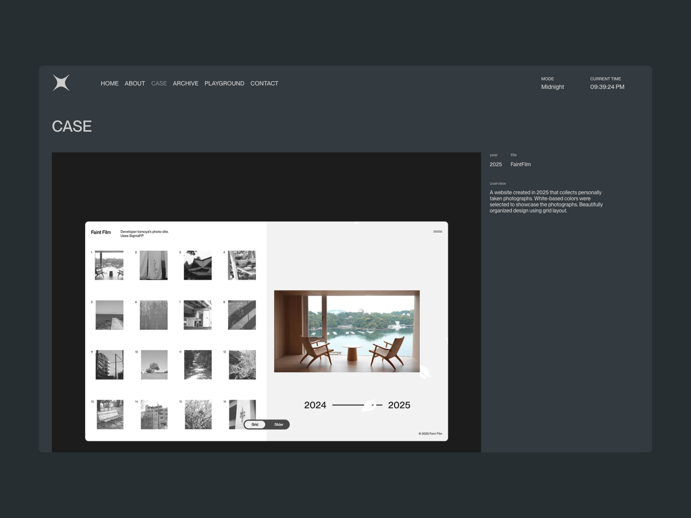The height and width of the screenshot is (518, 691).
Task: Open thumbnail 12 of foliage
Action: point(242,365)
